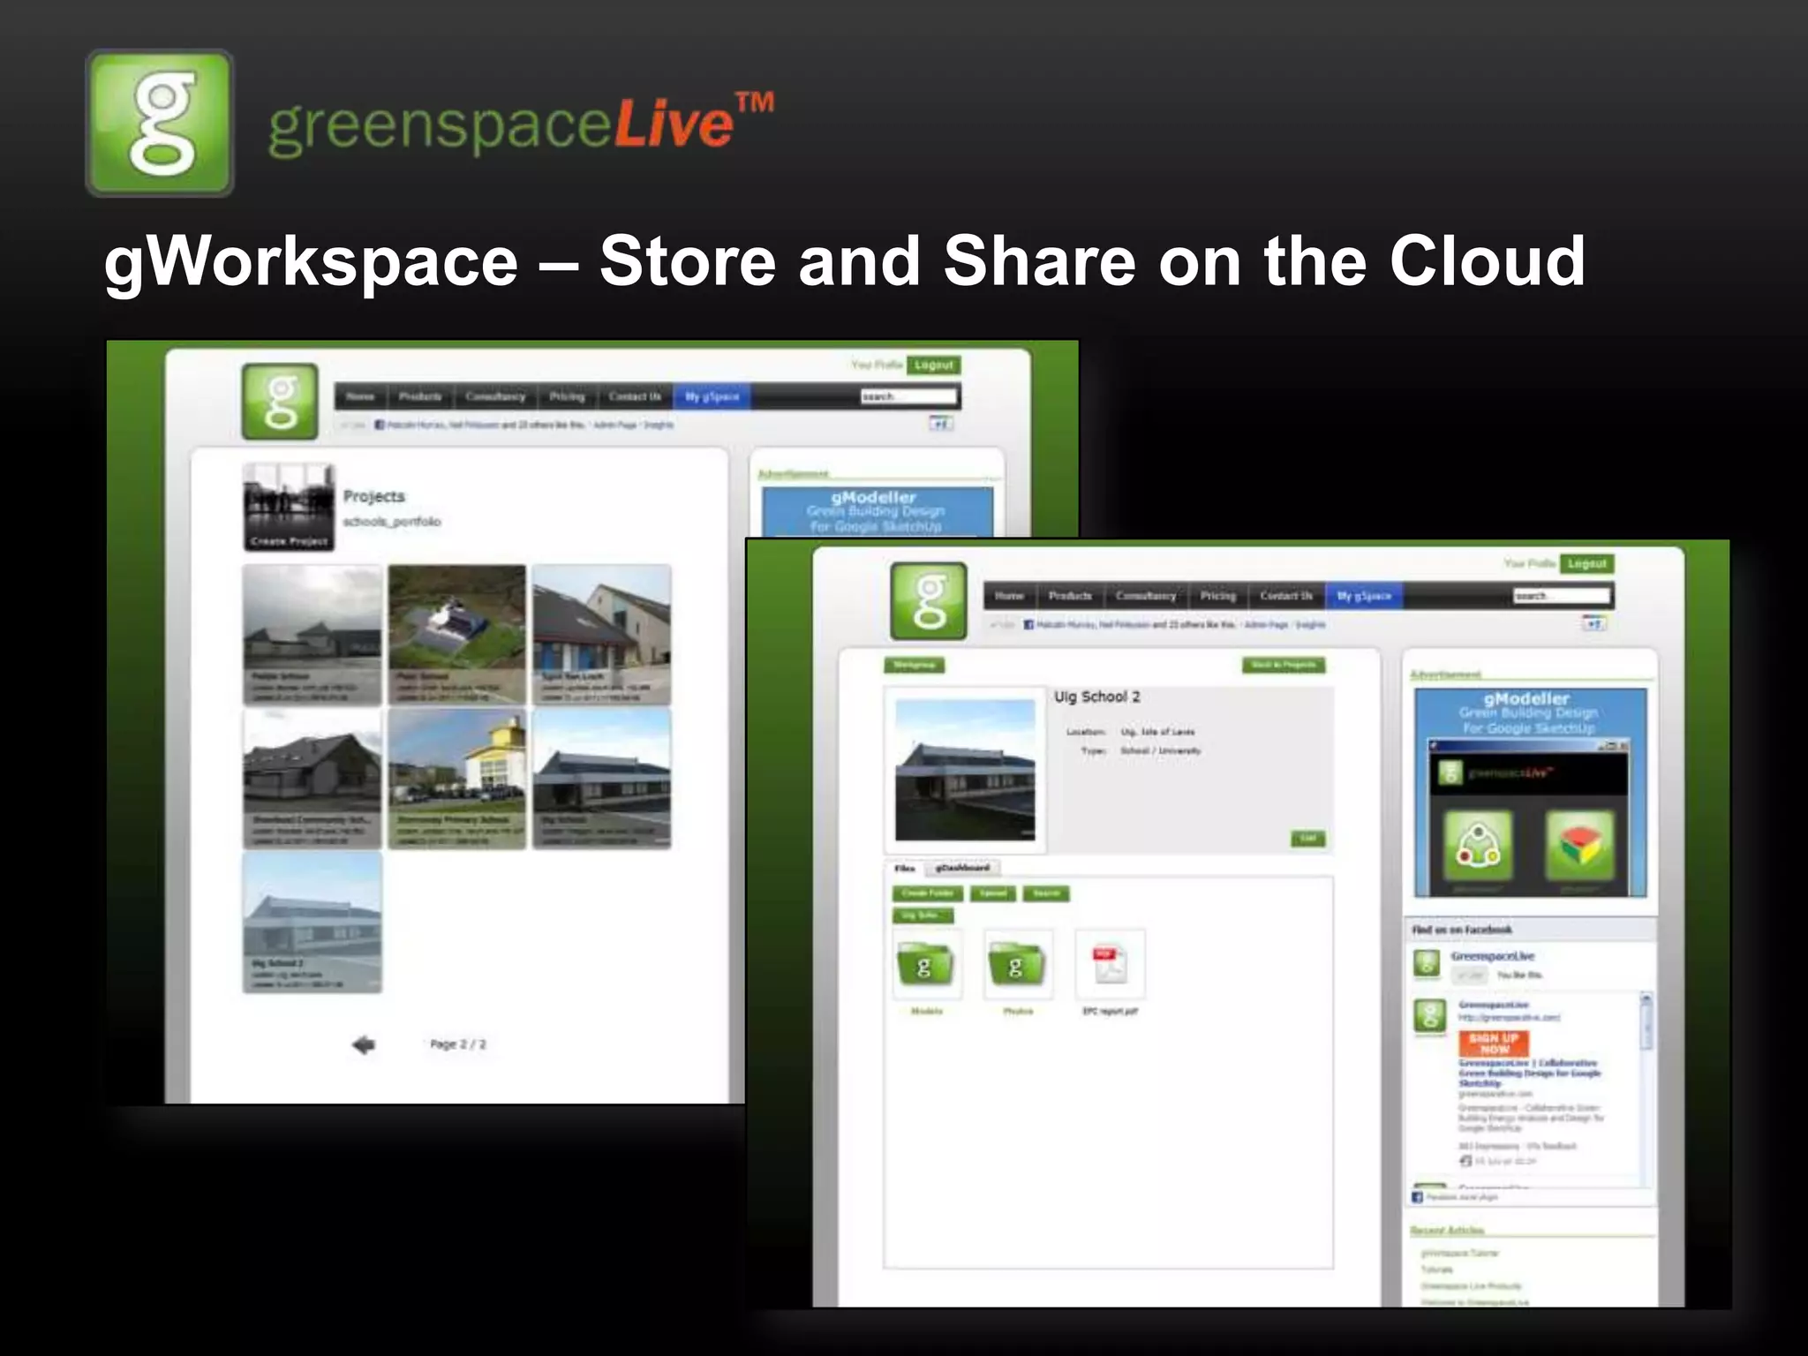Click the share icon below Uig page search

coord(1593,624)
